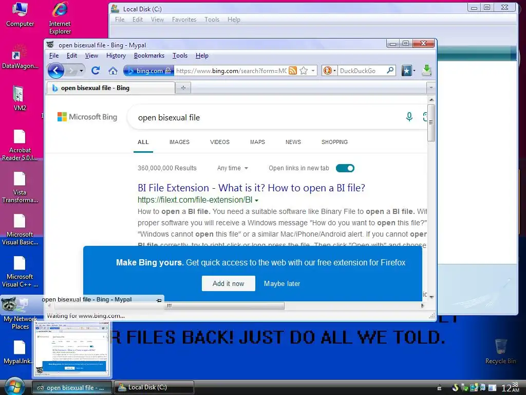526x395 pixels.
Task: Switch to the VIDEOS results tab
Action: click(220, 142)
